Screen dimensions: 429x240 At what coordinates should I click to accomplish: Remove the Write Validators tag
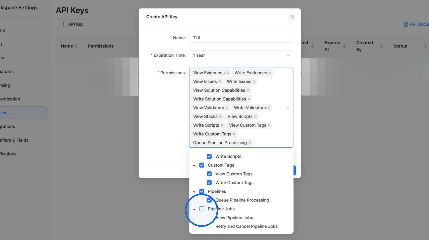point(269,108)
